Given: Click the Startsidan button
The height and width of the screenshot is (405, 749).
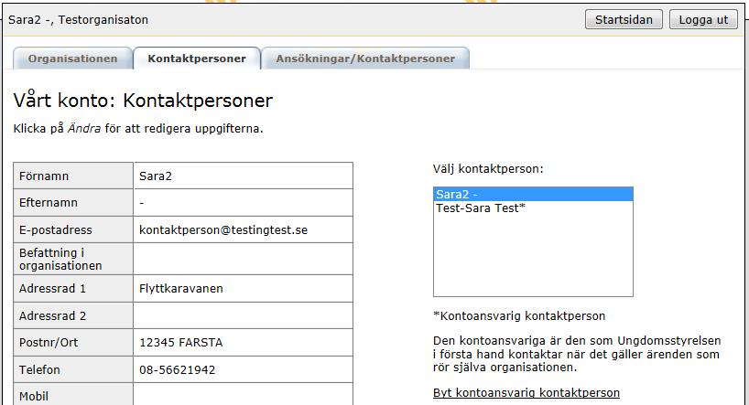Looking at the screenshot, I should click(x=624, y=19).
